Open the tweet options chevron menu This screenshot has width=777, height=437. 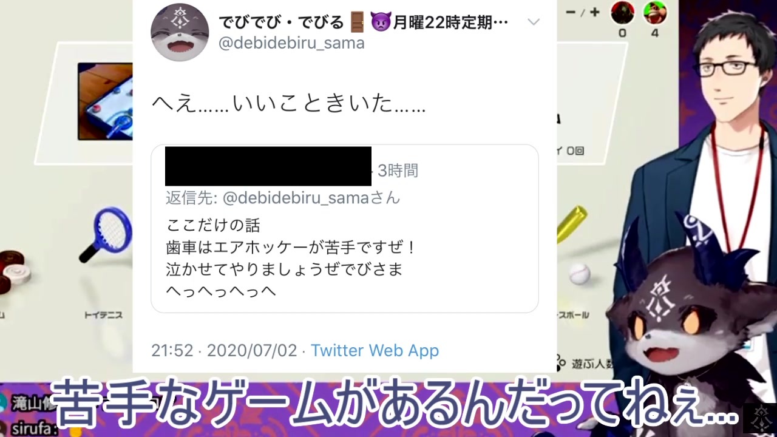coord(534,22)
